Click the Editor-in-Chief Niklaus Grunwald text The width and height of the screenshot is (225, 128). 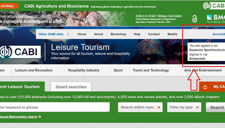coord(158,16)
